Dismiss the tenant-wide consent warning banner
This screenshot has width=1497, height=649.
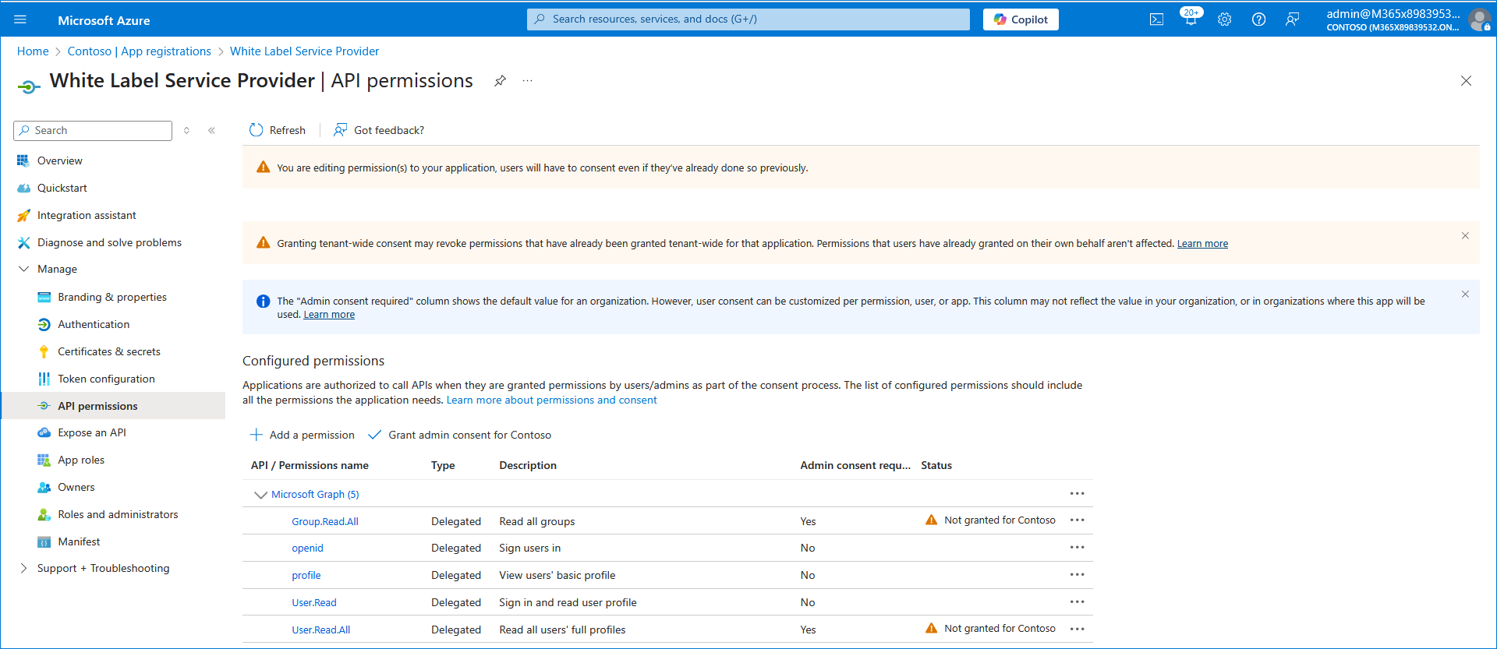tap(1464, 236)
